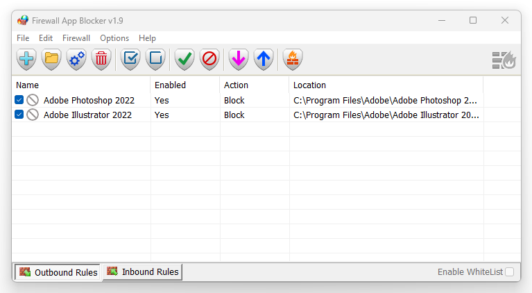Screen dimensions: 532x293
Task: Open the Firewall menu
Action: [x=76, y=38]
